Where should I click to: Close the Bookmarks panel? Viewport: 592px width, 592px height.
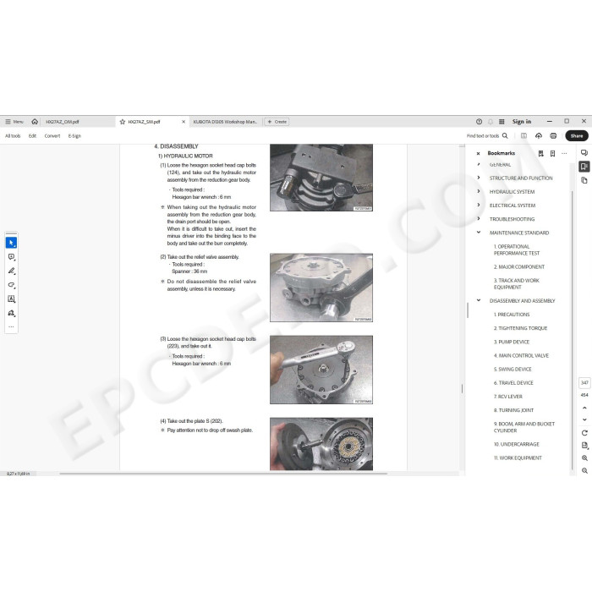(478, 153)
